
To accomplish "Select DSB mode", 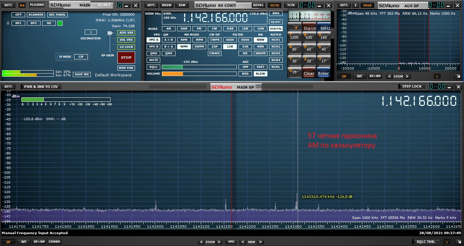I will (230, 29).
